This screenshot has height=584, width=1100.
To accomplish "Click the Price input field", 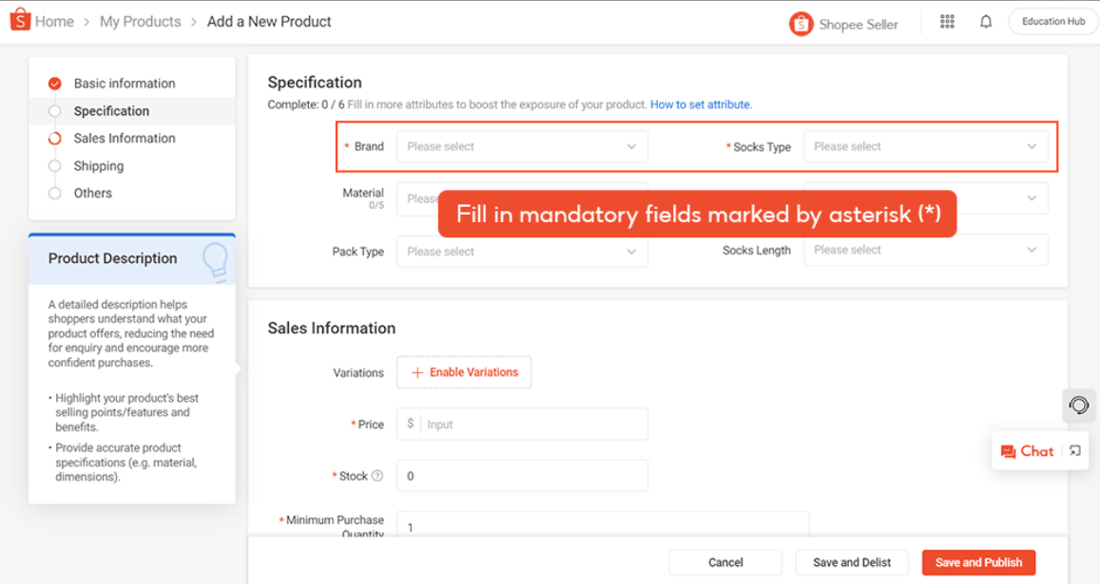I will click(x=522, y=424).
